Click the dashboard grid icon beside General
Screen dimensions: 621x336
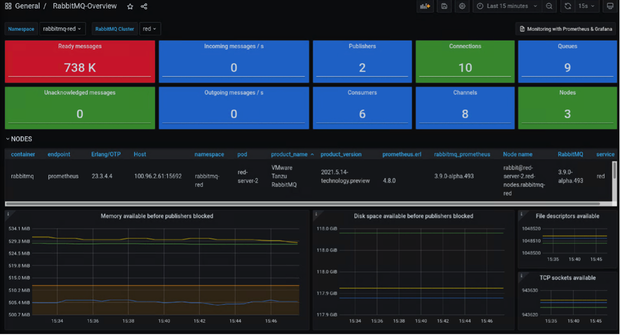tap(8, 6)
